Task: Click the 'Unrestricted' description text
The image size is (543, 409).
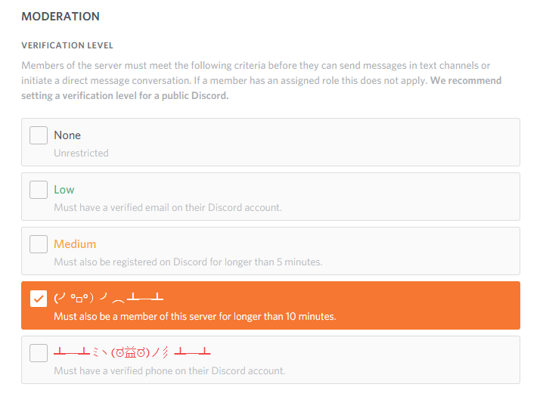Action: [x=81, y=153]
